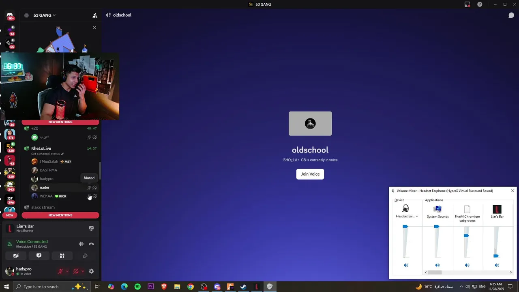Open the Discord help question mark icon

(480, 4)
